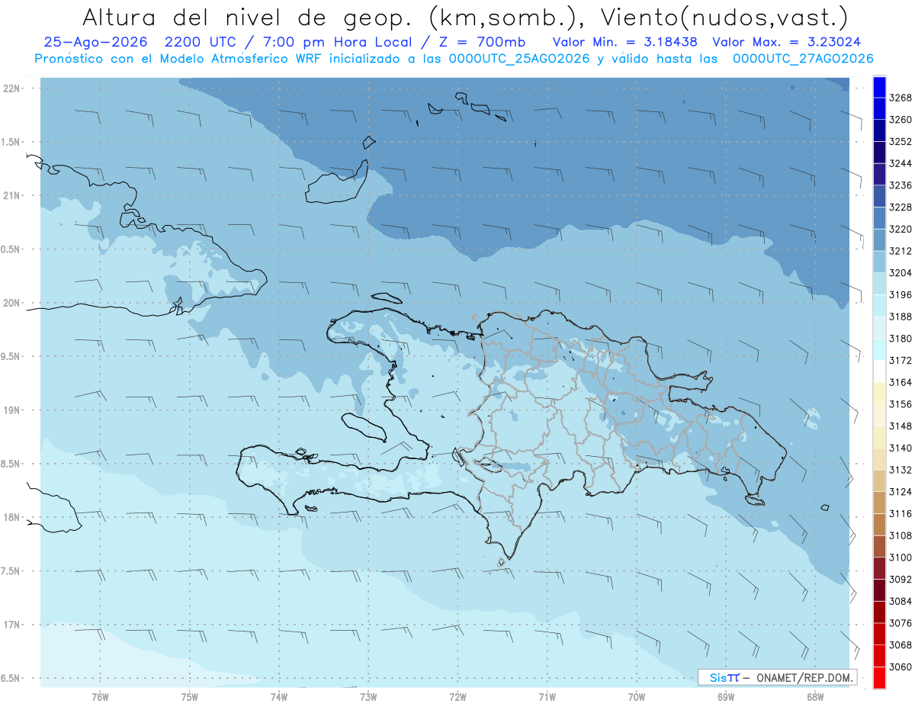This screenshot has height=707, width=915.
Task: Click the '68W' longitude label
Action: coord(815,697)
